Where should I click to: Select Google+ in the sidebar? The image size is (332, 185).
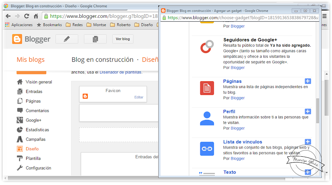pyautogui.click(x=34, y=120)
